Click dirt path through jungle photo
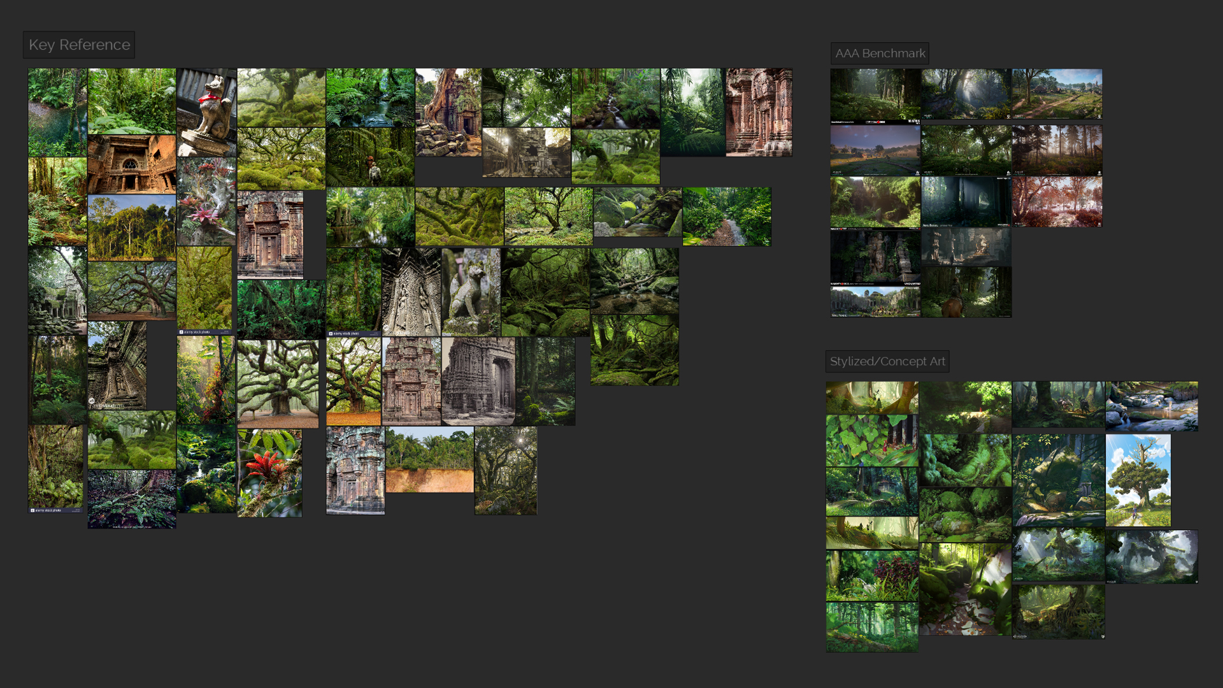The image size is (1223, 688). click(726, 217)
